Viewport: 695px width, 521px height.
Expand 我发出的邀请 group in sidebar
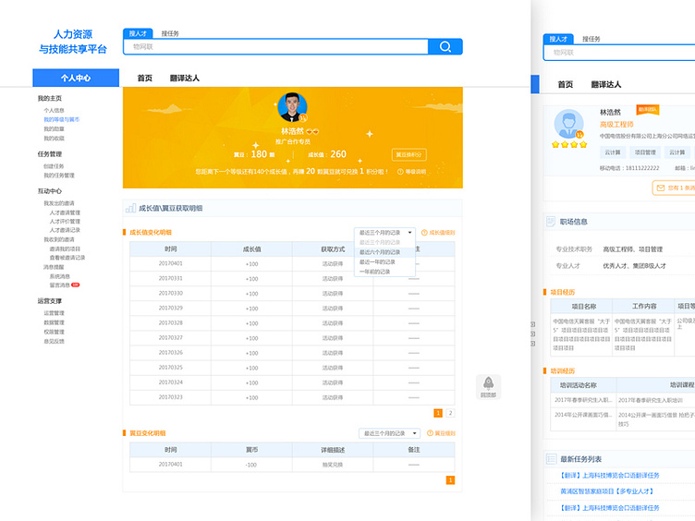click(59, 203)
